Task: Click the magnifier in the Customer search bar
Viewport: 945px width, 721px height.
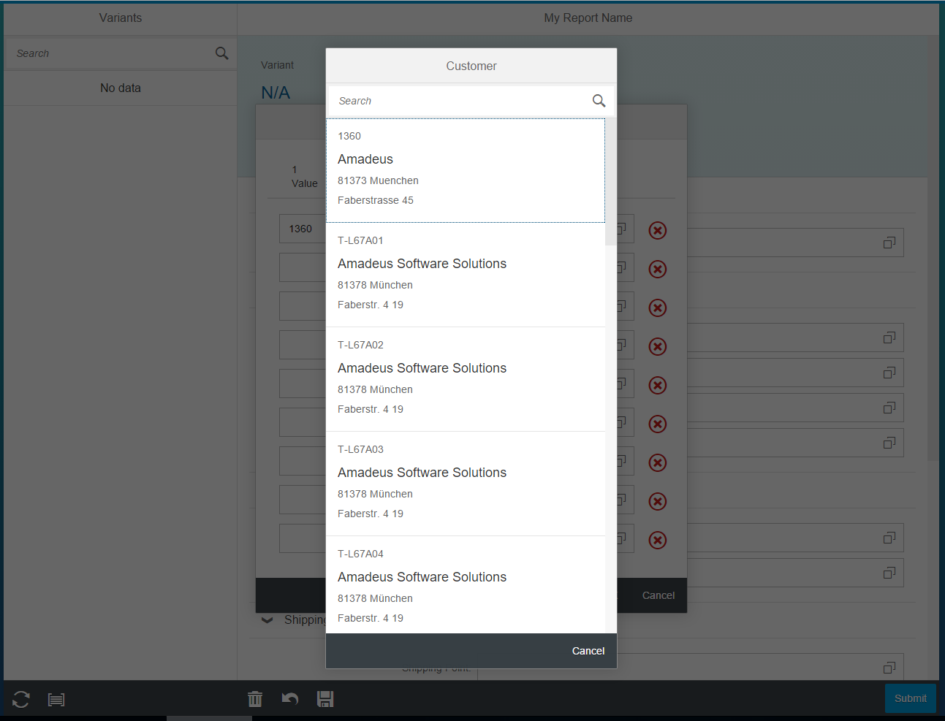Action: pos(599,100)
